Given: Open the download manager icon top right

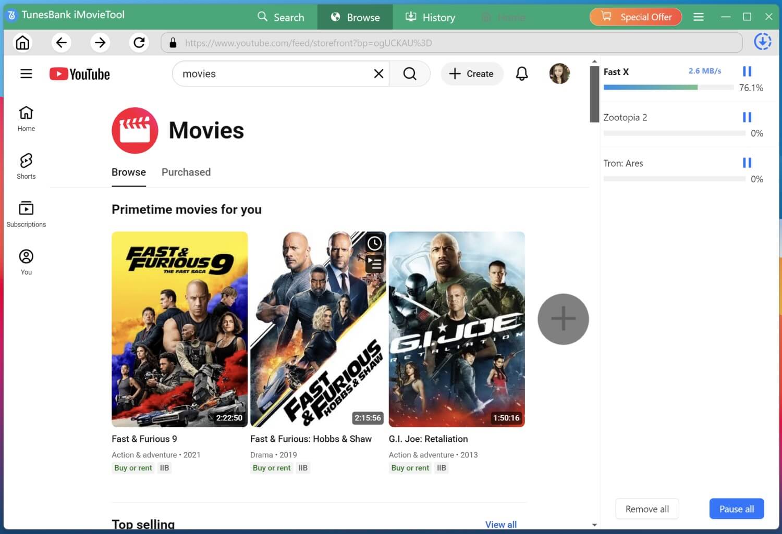Looking at the screenshot, I should click(x=762, y=41).
